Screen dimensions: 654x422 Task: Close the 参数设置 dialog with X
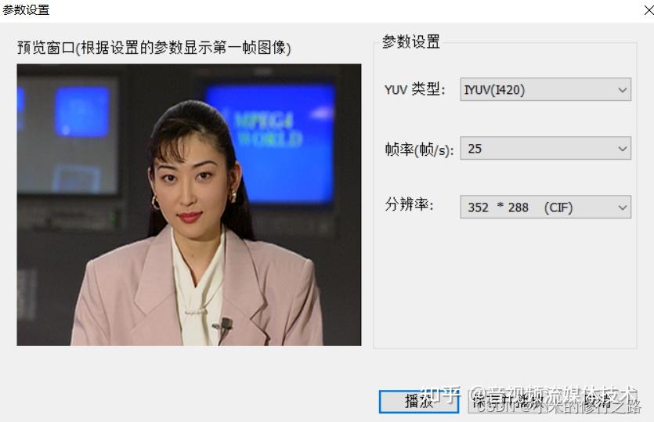click(648, 9)
